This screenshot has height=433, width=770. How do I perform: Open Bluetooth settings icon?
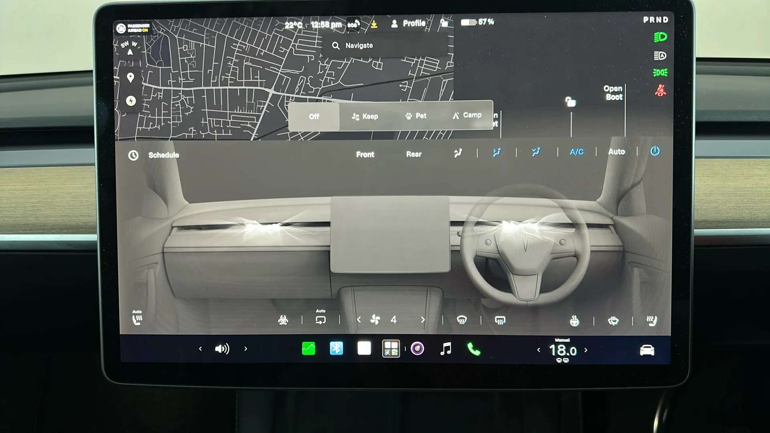pyautogui.click(x=336, y=348)
